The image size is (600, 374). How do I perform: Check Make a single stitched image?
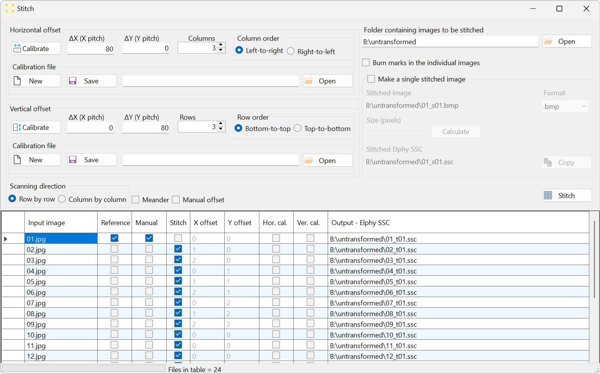pos(371,79)
